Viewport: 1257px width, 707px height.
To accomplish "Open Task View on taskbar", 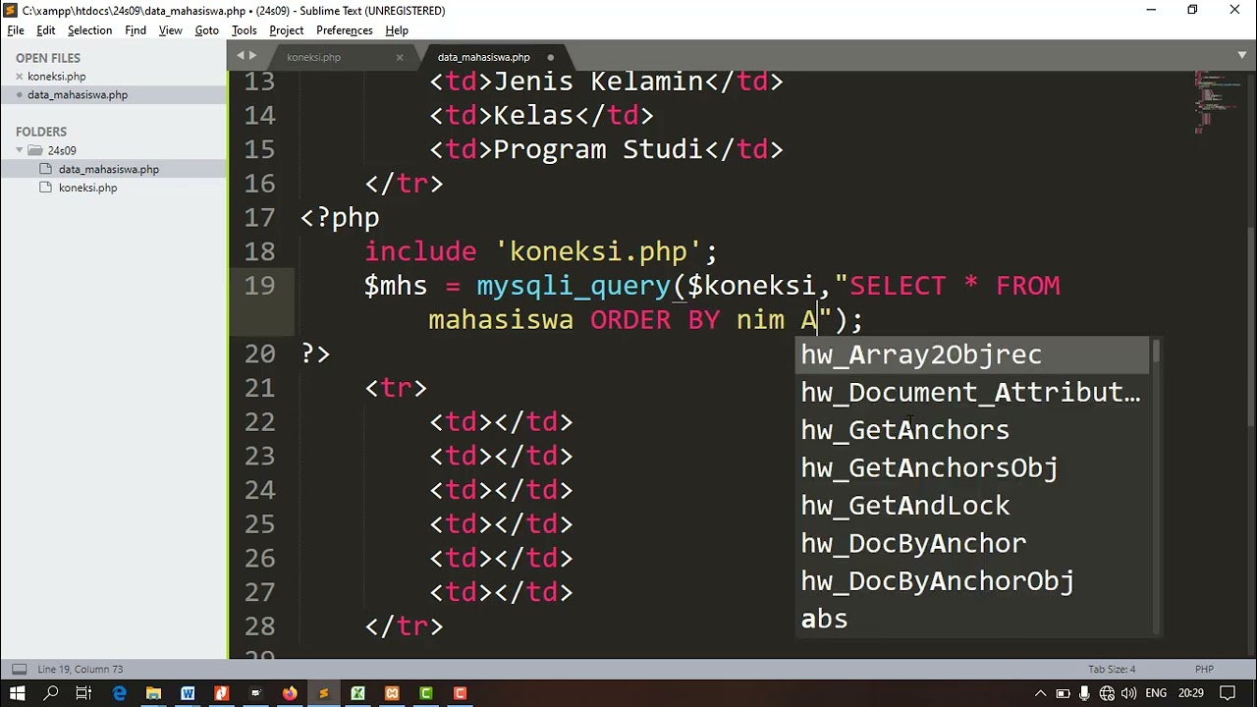I will 83,693.
